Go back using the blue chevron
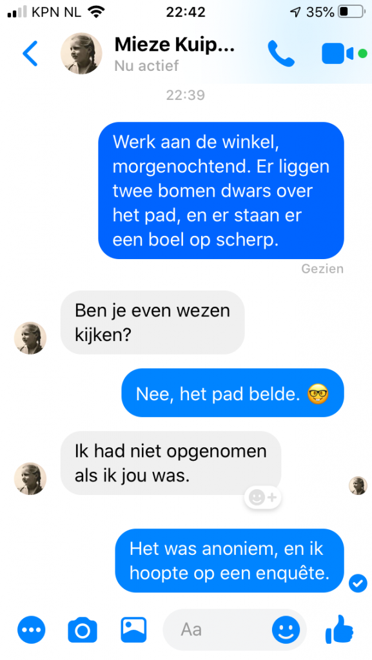 30,53
